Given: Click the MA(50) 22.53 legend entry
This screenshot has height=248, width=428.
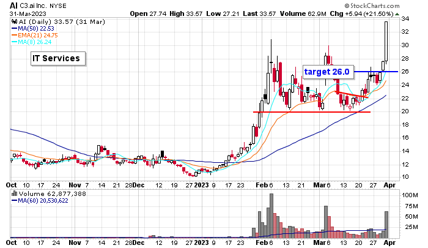Looking at the screenshot, I should tap(33, 29).
